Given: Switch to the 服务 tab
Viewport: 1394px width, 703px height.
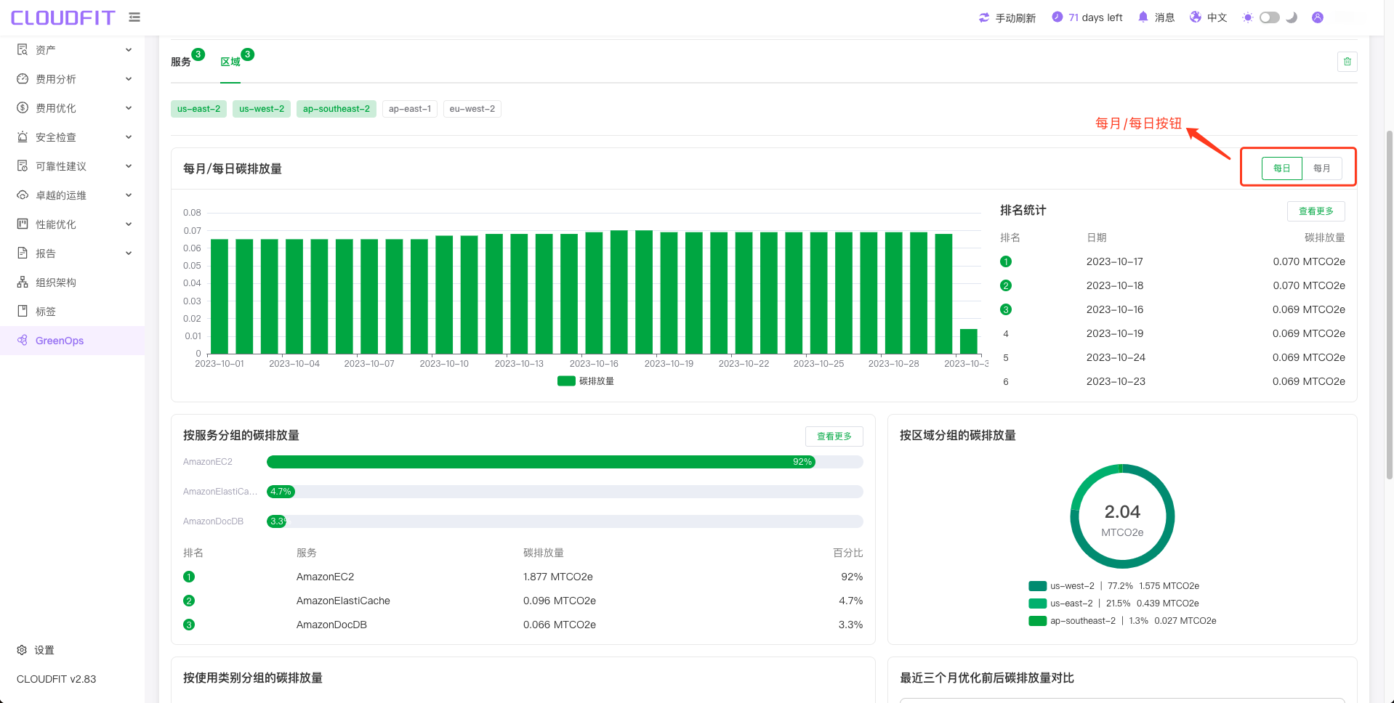Looking at the screenshot, I should pos(181,62).
